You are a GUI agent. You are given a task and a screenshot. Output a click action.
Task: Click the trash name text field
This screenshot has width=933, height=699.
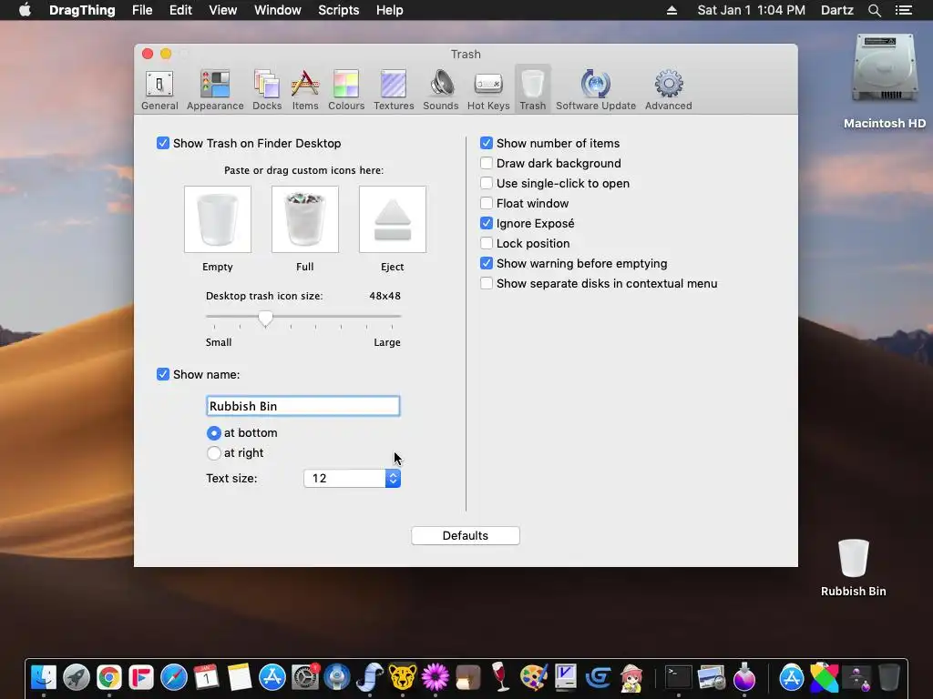(302, 406)
